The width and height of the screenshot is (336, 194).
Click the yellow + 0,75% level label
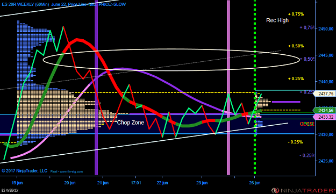tap(296, 14)
